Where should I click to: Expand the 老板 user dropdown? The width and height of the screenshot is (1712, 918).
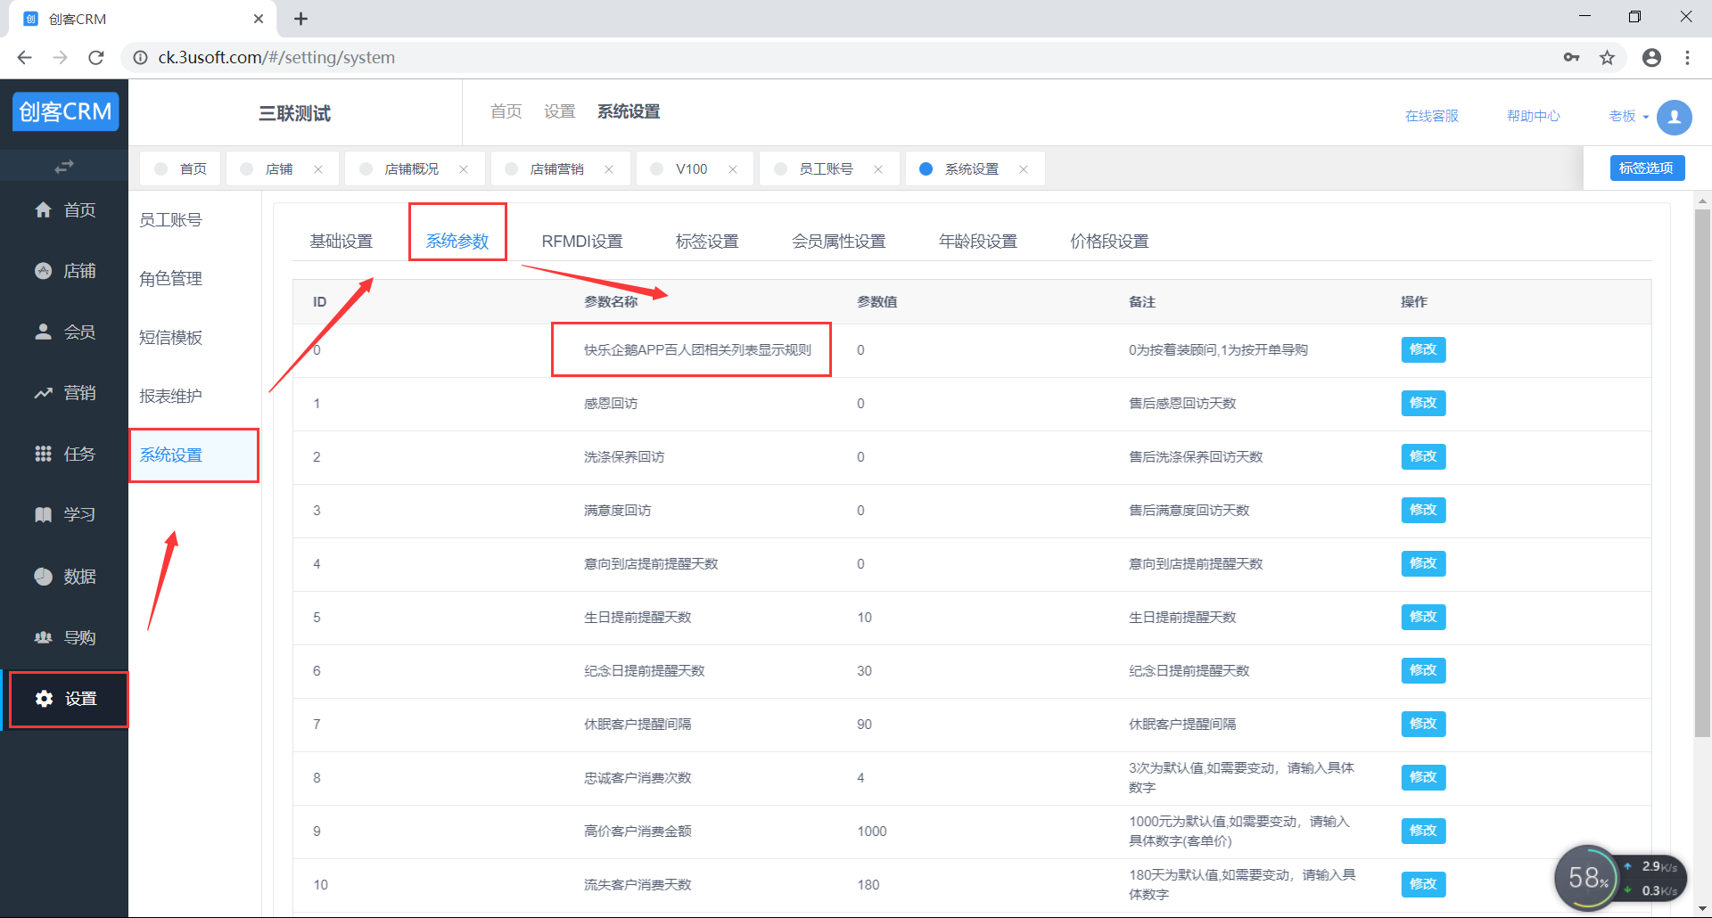1628,117
